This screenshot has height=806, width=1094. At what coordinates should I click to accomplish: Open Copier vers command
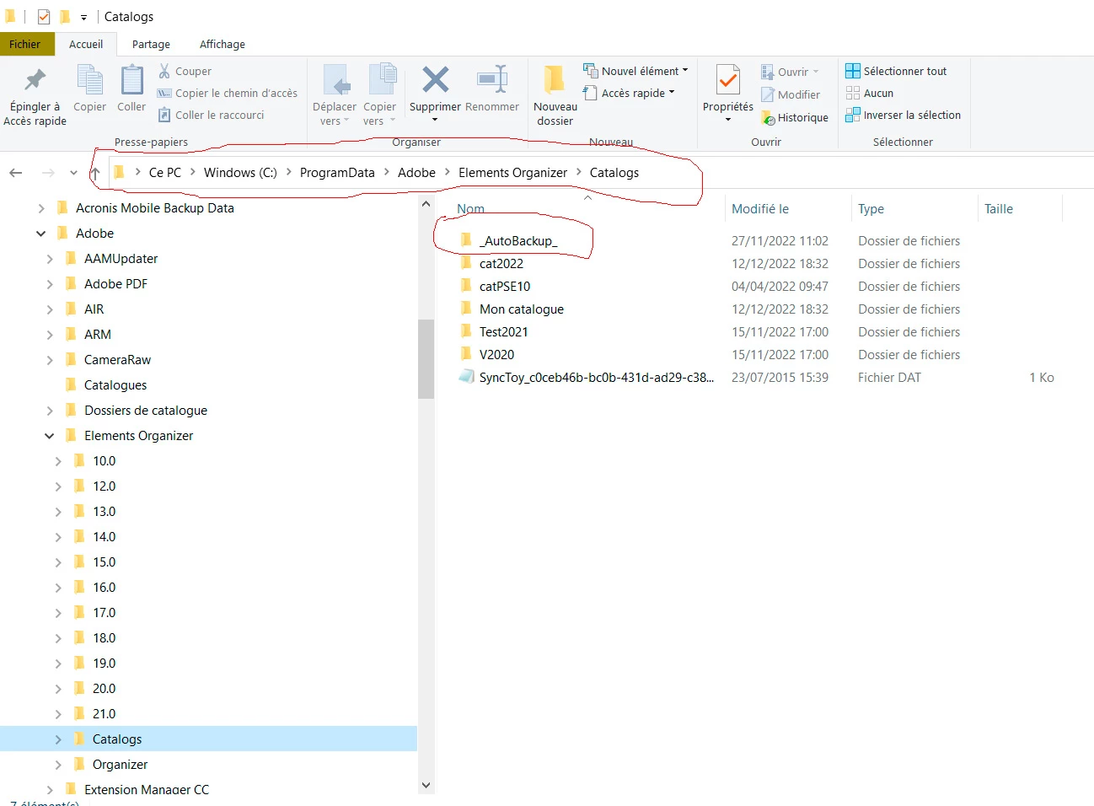[x=380, y=96]
